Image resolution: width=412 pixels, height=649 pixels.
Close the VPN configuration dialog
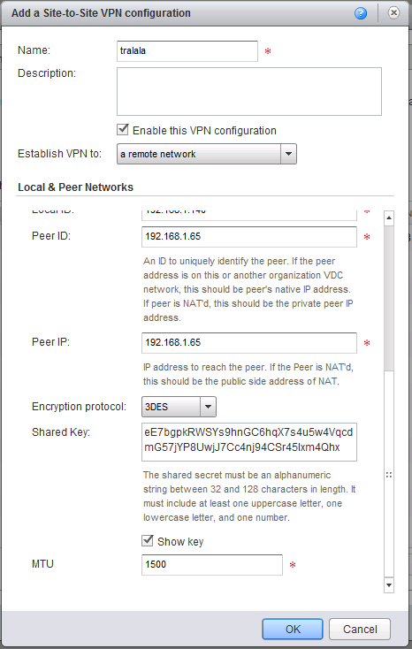point(393,13)
